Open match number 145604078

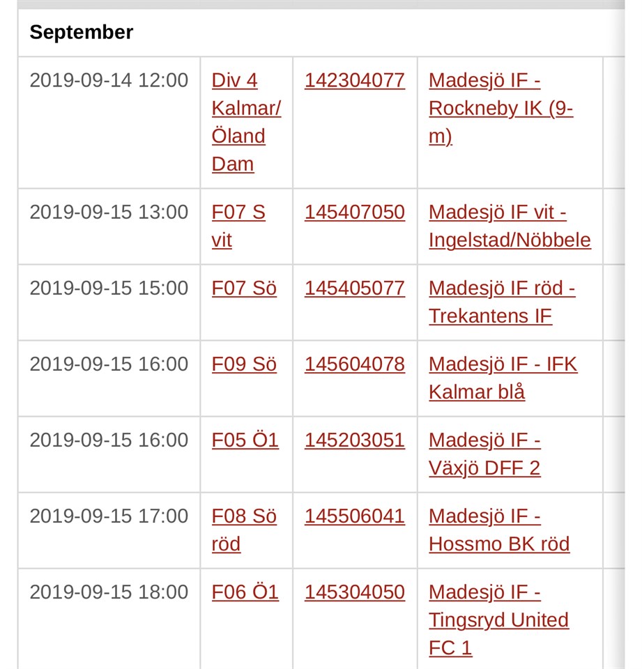click(354, 364)
